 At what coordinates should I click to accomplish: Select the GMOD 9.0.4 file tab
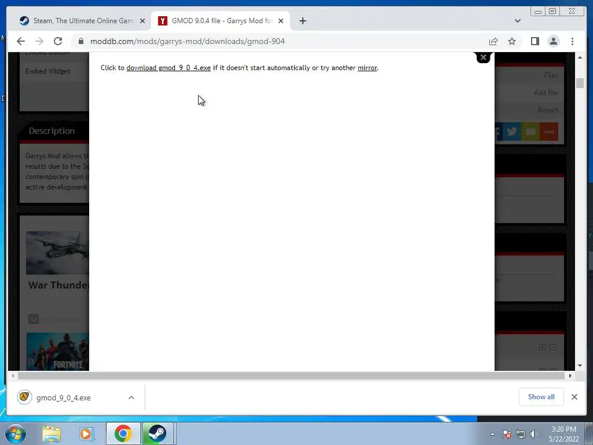tap(221, 21)
